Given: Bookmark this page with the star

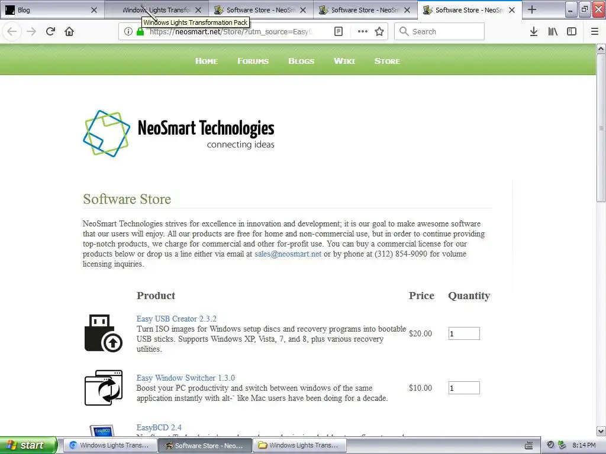Looking at the screenshot, I should pyautogui.click(x=379, y=31).
